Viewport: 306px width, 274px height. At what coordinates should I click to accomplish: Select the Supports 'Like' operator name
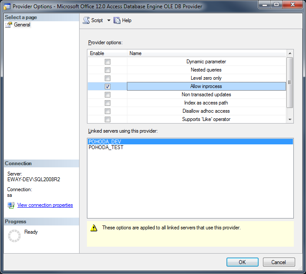point(206,119)
